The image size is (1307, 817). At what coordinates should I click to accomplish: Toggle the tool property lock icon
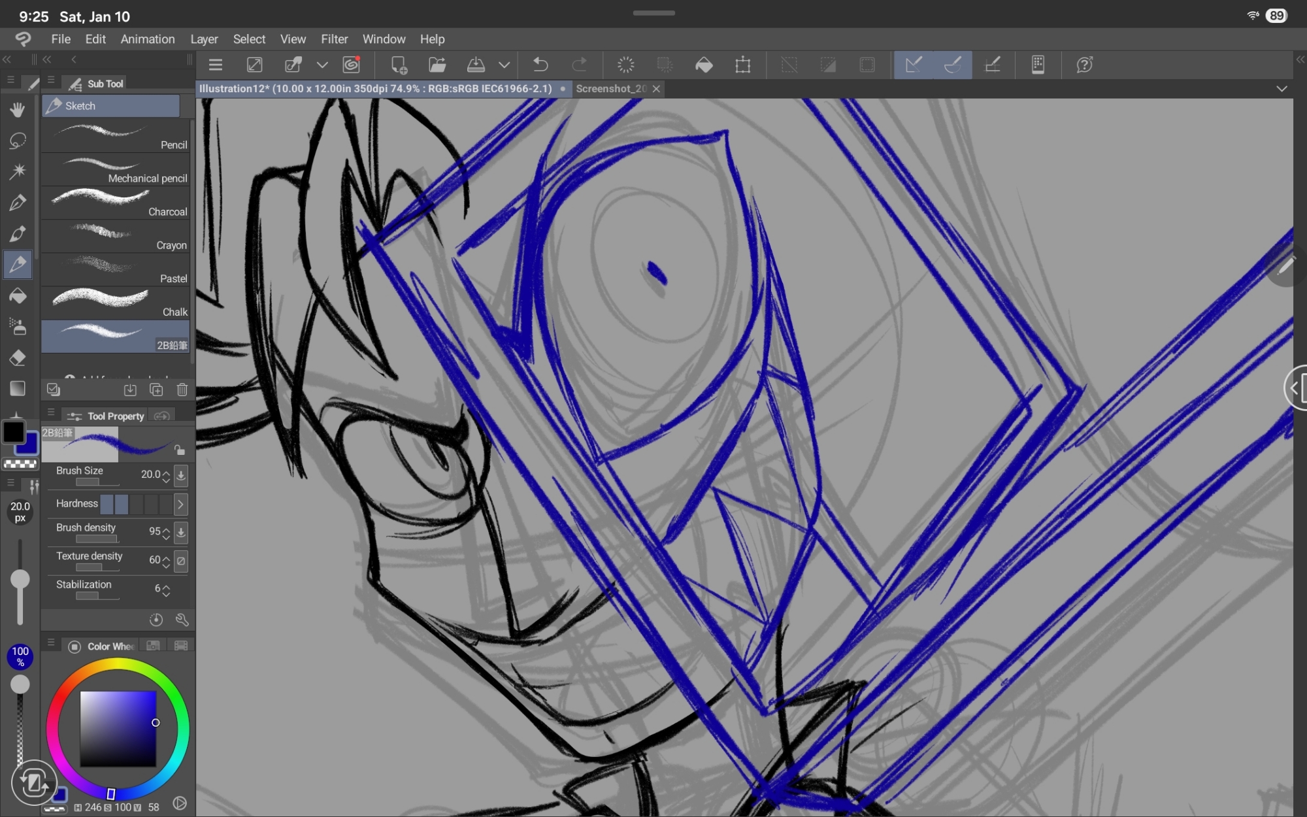[x=180, y=450]
